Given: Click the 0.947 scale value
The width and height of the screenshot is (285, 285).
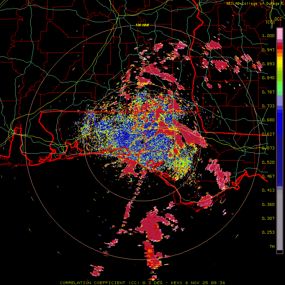Looking at the screenshot, I should pyautogui.click(x=268, y=50).
